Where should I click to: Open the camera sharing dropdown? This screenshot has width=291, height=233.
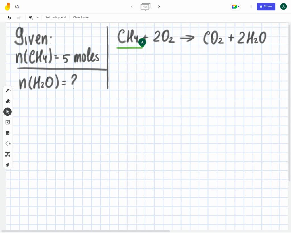click(x=235, y=6)
